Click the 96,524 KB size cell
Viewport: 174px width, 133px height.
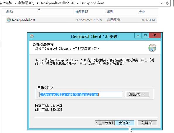(x=149, y=20)
